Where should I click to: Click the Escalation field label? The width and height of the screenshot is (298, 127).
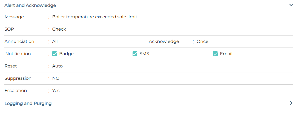[x=16, y=91]
